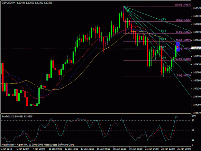201x151 pixels.
Task: Click the stochastic scale value 80
Action: pos(193,121)
